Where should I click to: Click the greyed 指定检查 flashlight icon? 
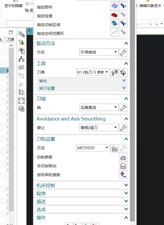(x=123, y=15)
